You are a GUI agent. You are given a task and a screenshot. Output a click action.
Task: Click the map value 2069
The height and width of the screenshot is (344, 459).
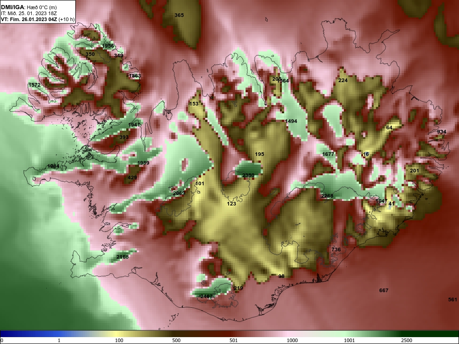pyautogui.click(x=179, y=193)
